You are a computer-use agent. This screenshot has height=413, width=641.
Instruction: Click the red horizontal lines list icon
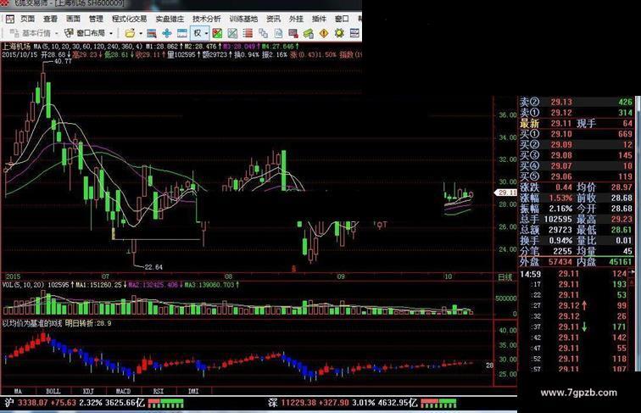(248, 33)
